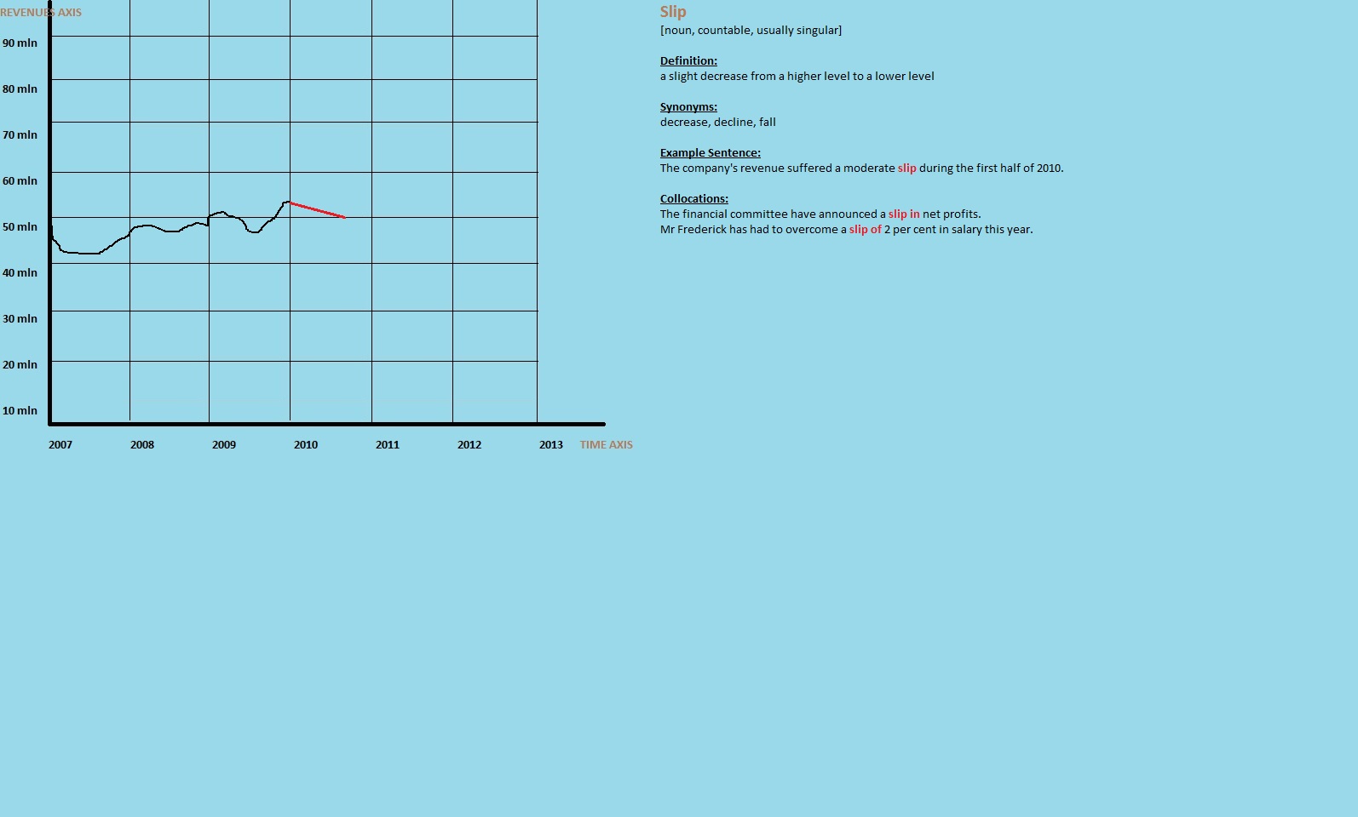Click the 10 mln revenue label

(20, 410)
